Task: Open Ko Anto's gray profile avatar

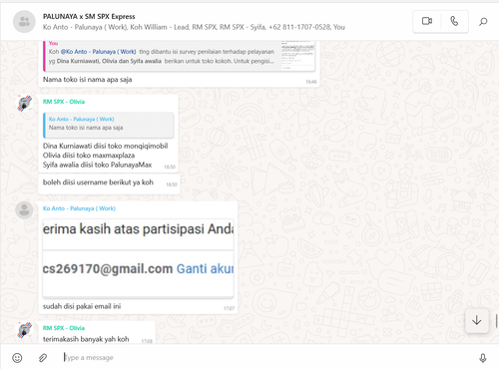Action: 24,210
